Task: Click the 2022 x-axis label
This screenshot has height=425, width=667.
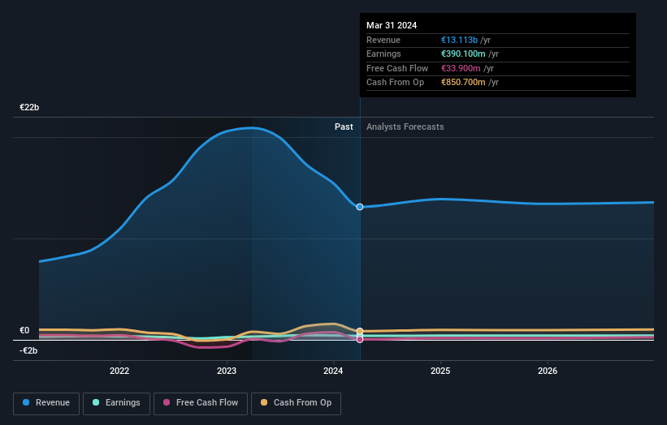Action: (x=119, y=371)
